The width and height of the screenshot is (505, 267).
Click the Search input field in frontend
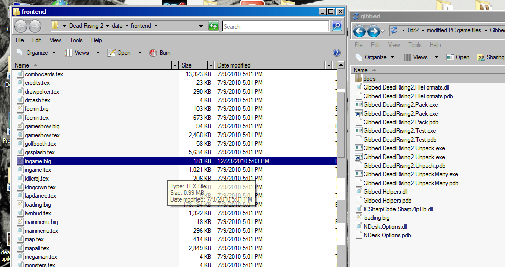coord(275,27)
